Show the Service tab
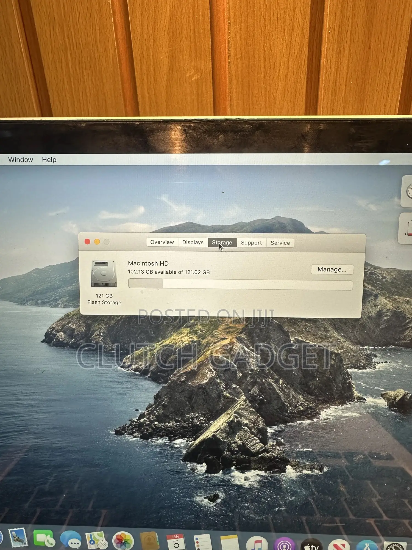Screen dimensions: 412x550 (x=280, y=243)
